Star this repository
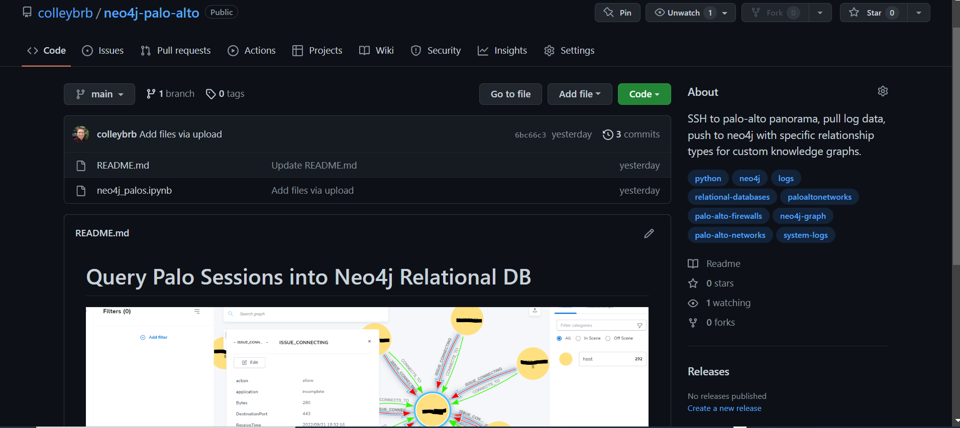 click(874, 13)
